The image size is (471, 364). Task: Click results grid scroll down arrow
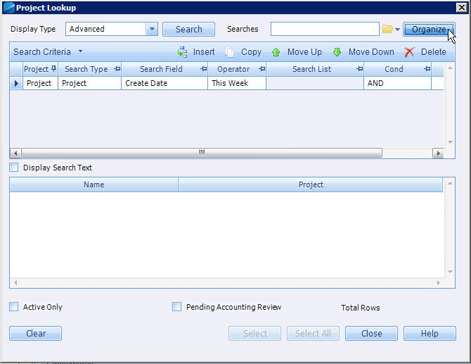[x=450, y=272]
